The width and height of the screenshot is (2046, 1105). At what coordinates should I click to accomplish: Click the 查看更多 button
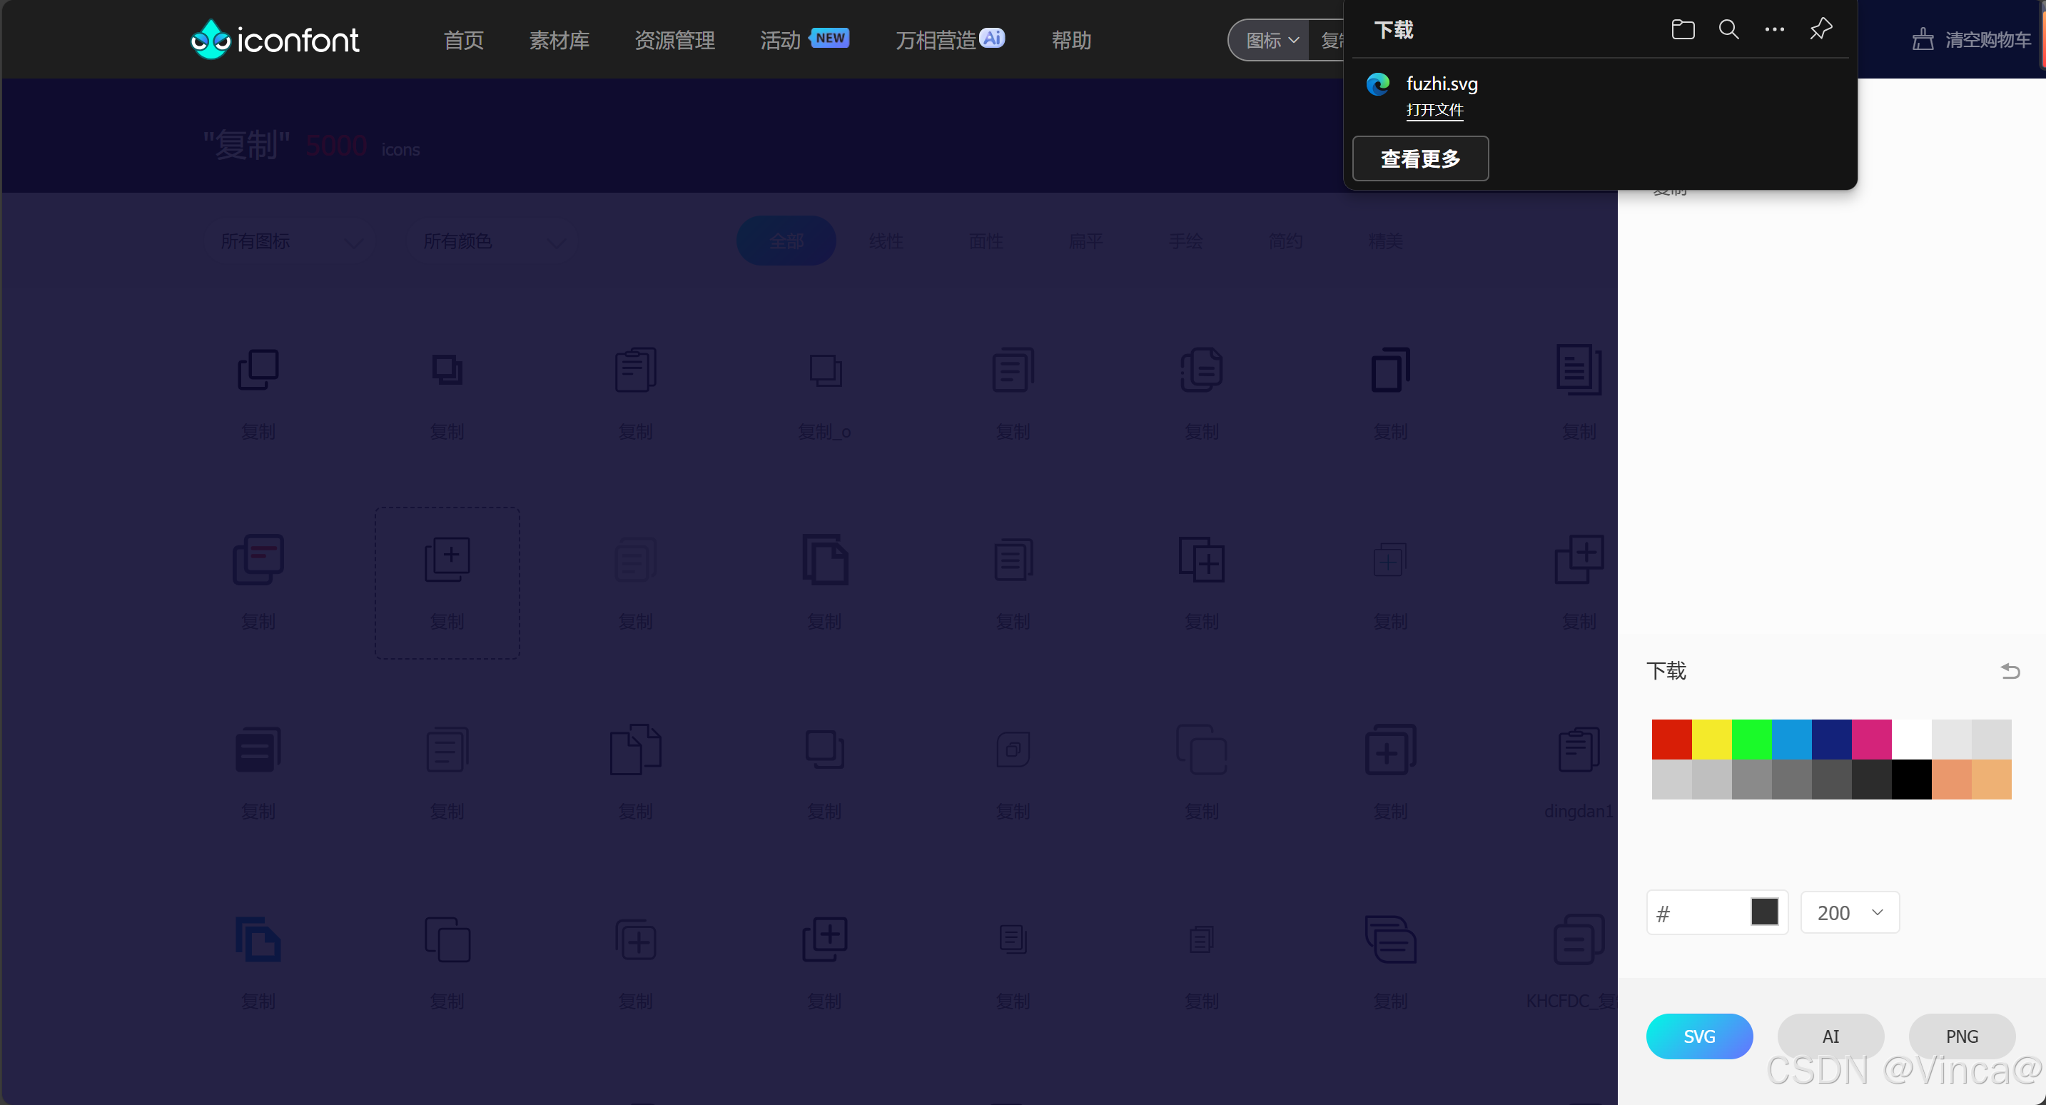pos(1419,158)
